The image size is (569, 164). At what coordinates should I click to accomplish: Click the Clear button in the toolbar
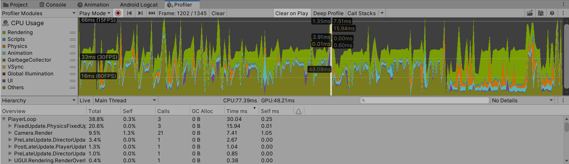point(218,13)
